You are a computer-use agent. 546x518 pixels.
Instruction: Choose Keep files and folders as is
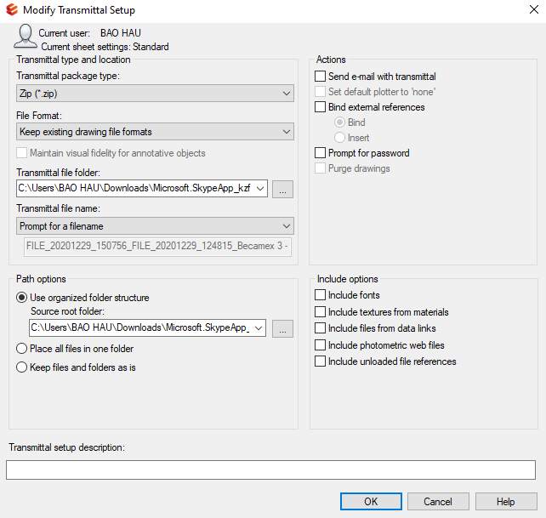(22, 367)
